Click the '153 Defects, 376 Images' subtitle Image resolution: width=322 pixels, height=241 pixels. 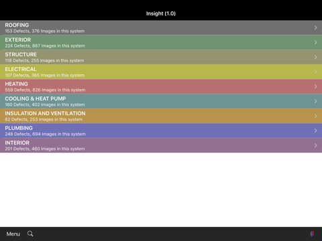(x=45, y=31)
